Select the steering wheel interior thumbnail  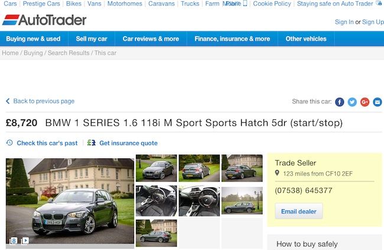click(199, 201)
